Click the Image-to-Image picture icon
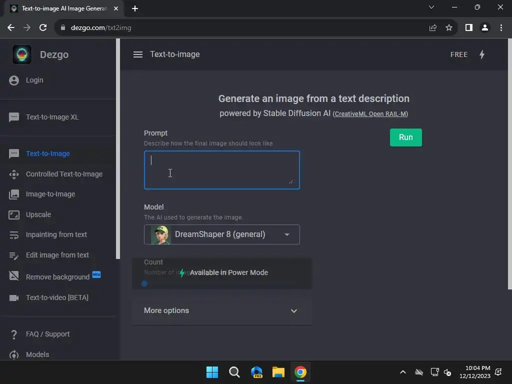512x384 pixels. click(14, 194)
